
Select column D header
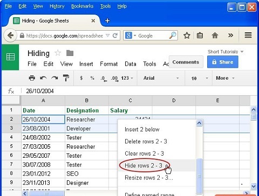[174, 101]
